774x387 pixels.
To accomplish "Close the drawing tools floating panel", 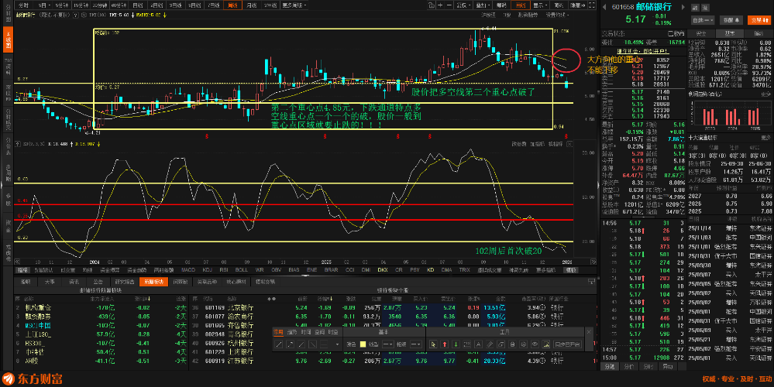I will pos(588,332).
